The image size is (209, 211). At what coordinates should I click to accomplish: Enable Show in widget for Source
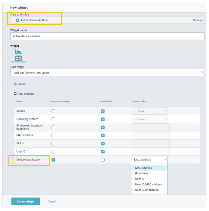53,111
